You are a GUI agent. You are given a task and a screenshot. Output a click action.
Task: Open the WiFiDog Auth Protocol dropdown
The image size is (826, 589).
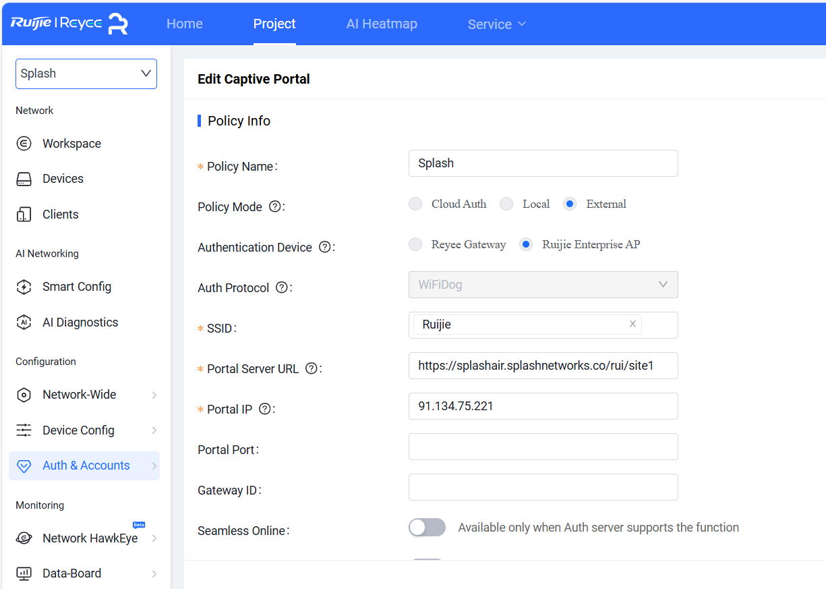click(x=543, y=285)
